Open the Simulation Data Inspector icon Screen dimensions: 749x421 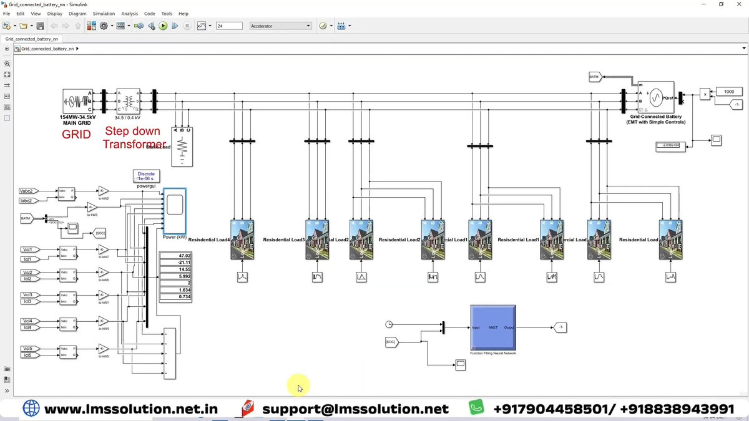click(202, 26)
